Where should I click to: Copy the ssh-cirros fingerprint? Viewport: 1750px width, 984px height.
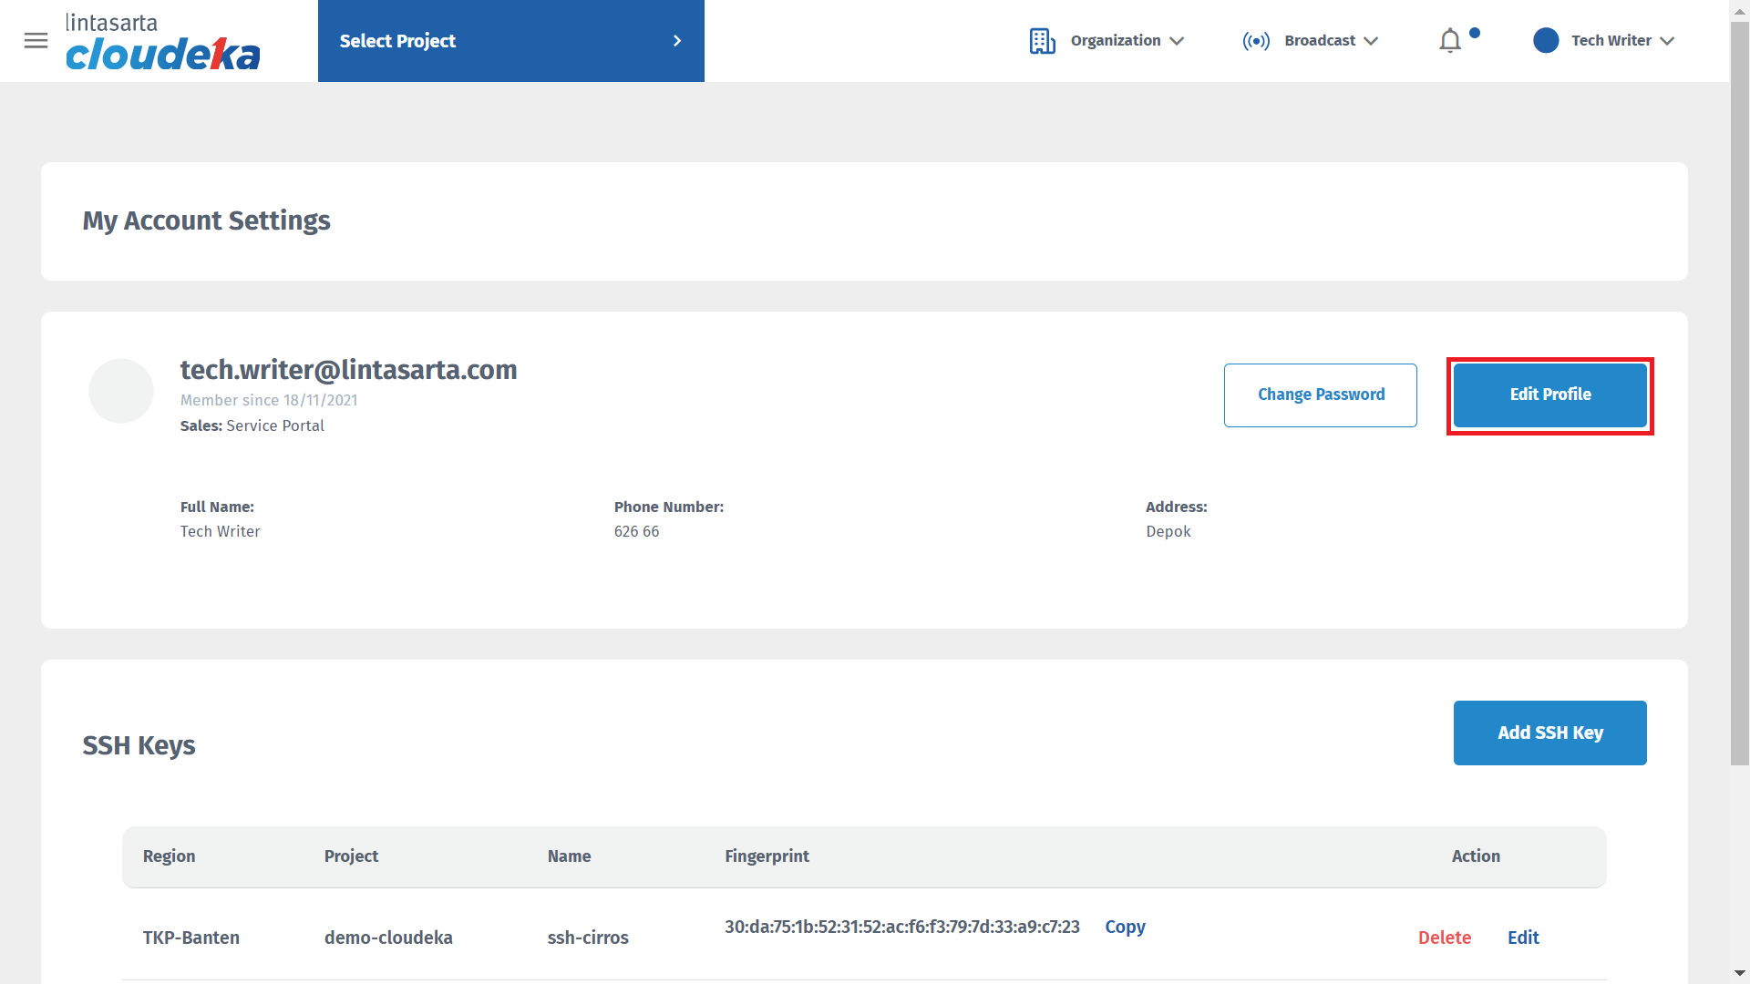coord(1125,927)
